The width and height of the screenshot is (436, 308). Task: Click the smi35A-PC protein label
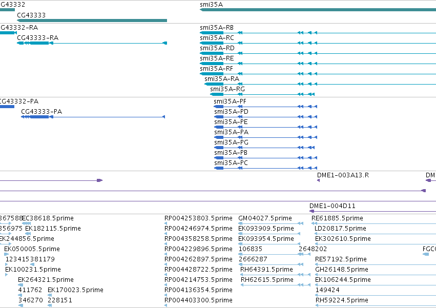pos(231,163)
